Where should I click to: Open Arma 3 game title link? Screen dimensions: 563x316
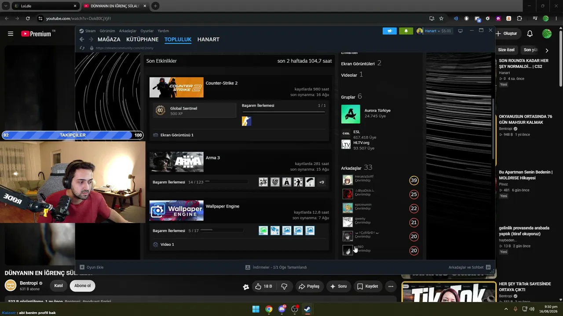(213, 158)
